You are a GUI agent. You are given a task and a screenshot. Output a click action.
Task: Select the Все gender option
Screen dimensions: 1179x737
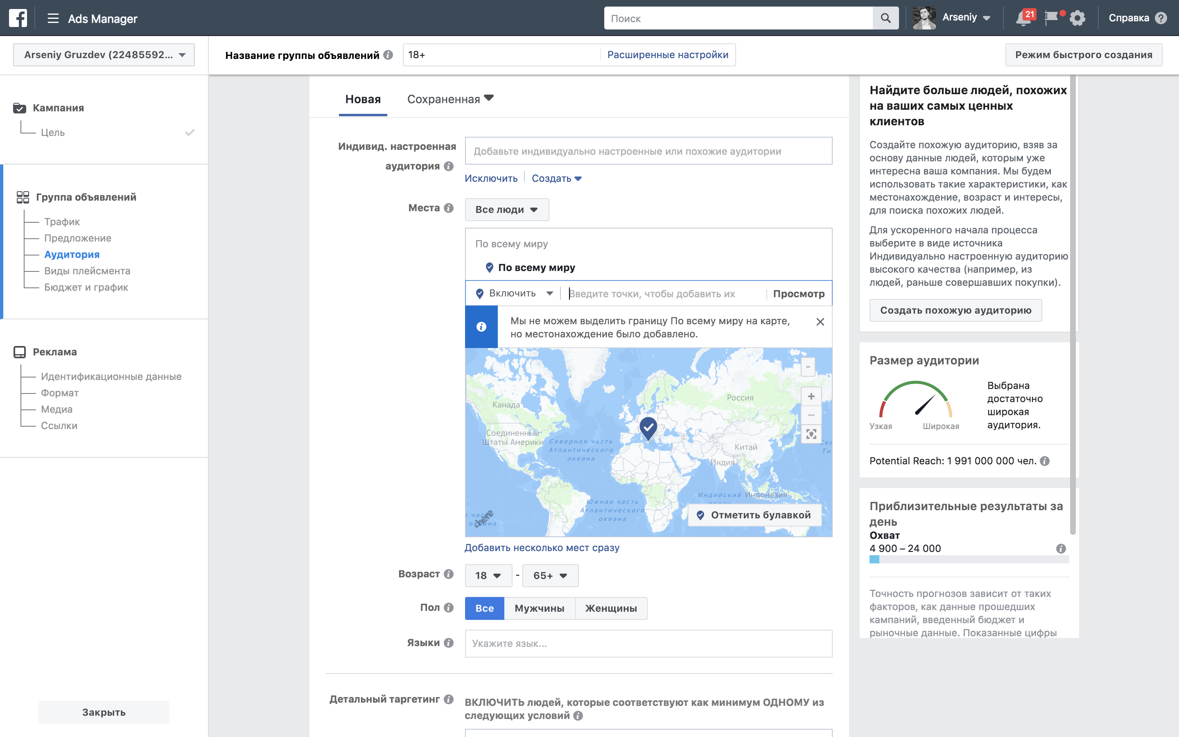(484, 608)
